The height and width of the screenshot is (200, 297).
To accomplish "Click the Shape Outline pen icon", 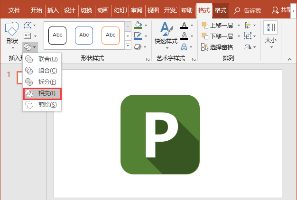I will click(138, 36).
